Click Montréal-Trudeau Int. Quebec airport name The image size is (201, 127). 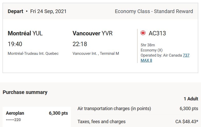33,54
